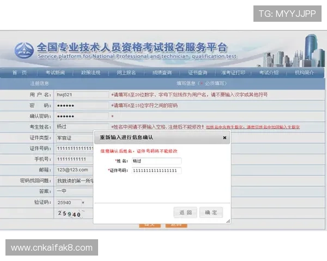This screenshot has width=327, height=261.
Task: Go to 准考证打印 page
Action: (x=233, y=73)
